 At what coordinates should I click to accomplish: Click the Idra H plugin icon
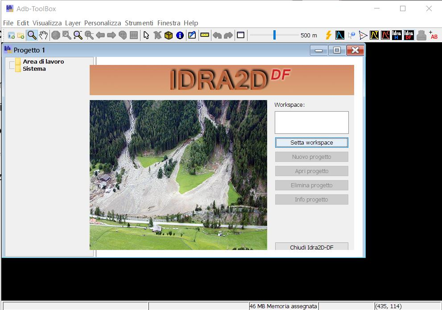point(397,35)
